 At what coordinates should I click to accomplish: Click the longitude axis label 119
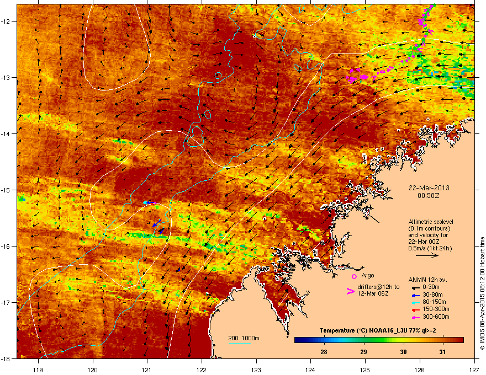click(x=38, y=369)
